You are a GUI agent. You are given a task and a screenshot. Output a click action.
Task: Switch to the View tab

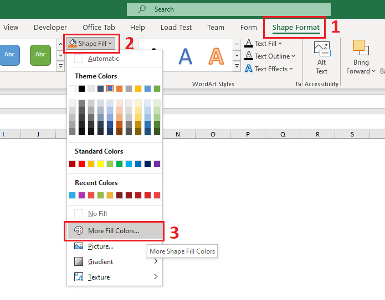pyautogui.click(x=11, y=27)
